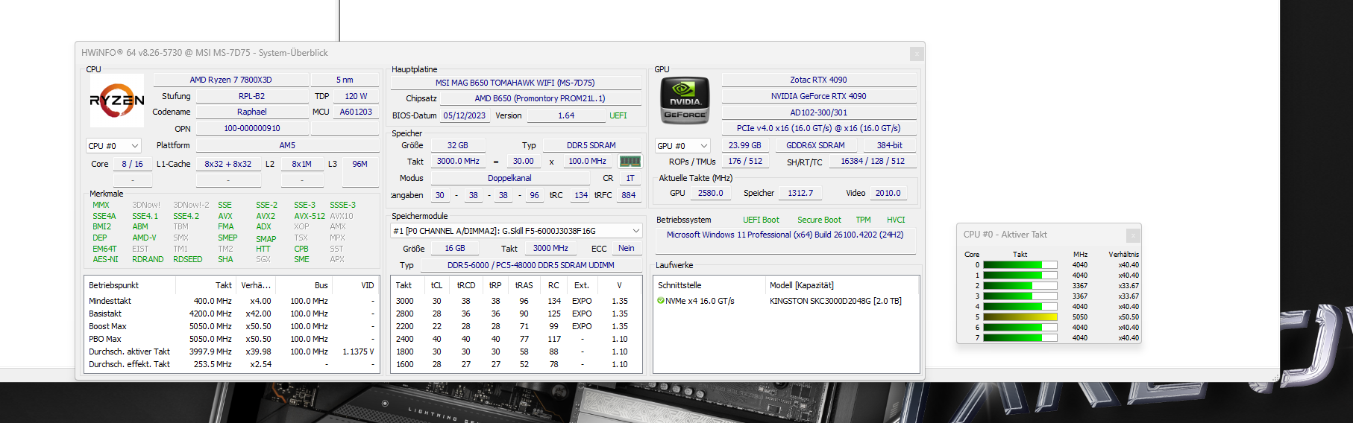
Task: Open the CPU #0 selector dropdown
Action: pos(113,146)
